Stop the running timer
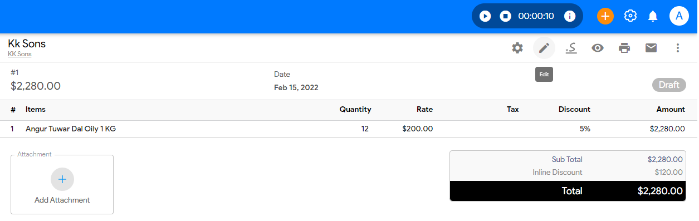The width and height of the screenshot is (699, 221). [506, 16]
